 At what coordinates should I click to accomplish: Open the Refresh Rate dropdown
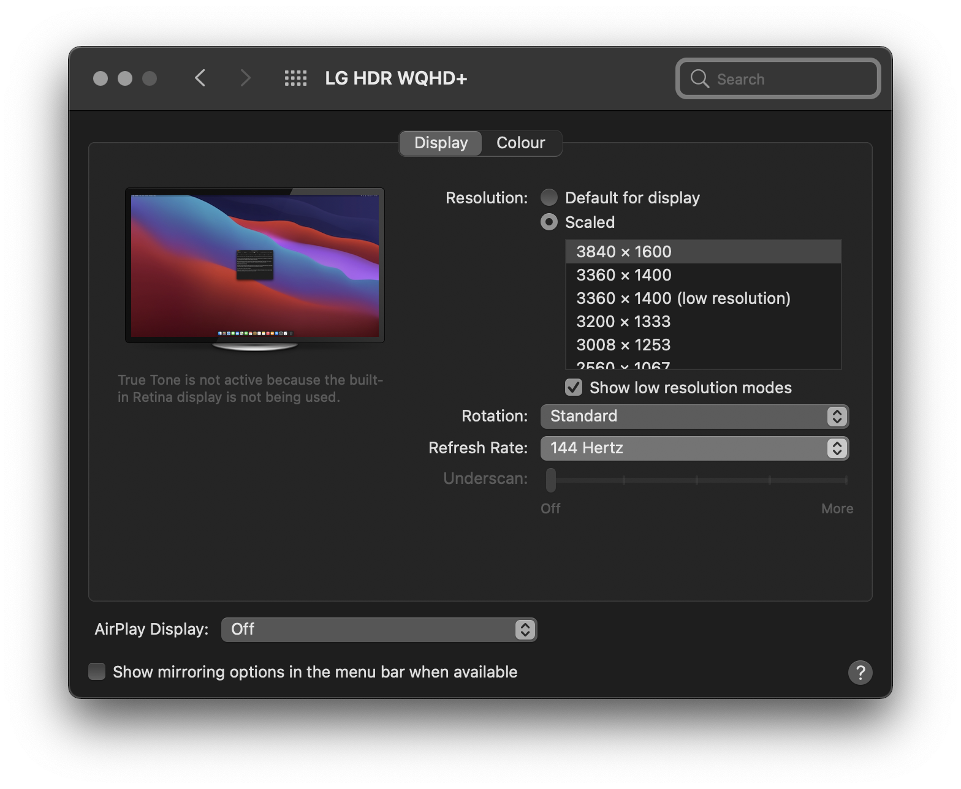(694, 448)
